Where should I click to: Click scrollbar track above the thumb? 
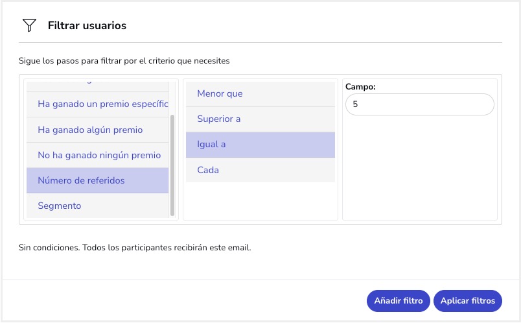[172, 97]
